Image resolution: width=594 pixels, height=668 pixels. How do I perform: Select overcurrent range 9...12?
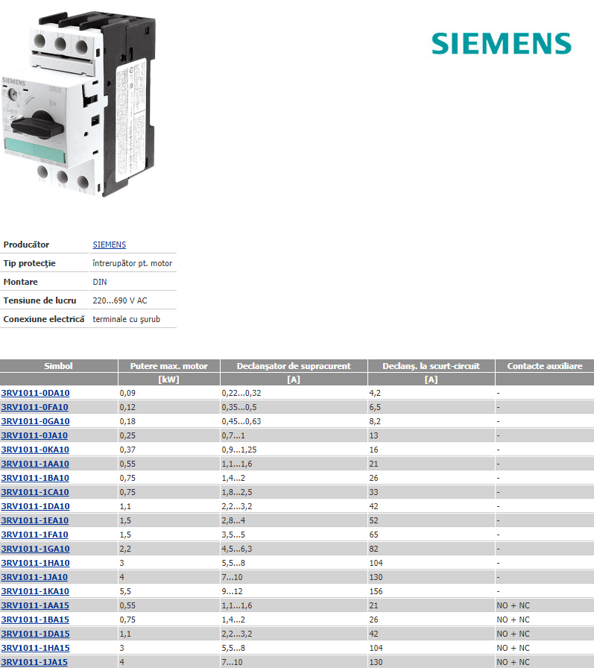(232, 591)
